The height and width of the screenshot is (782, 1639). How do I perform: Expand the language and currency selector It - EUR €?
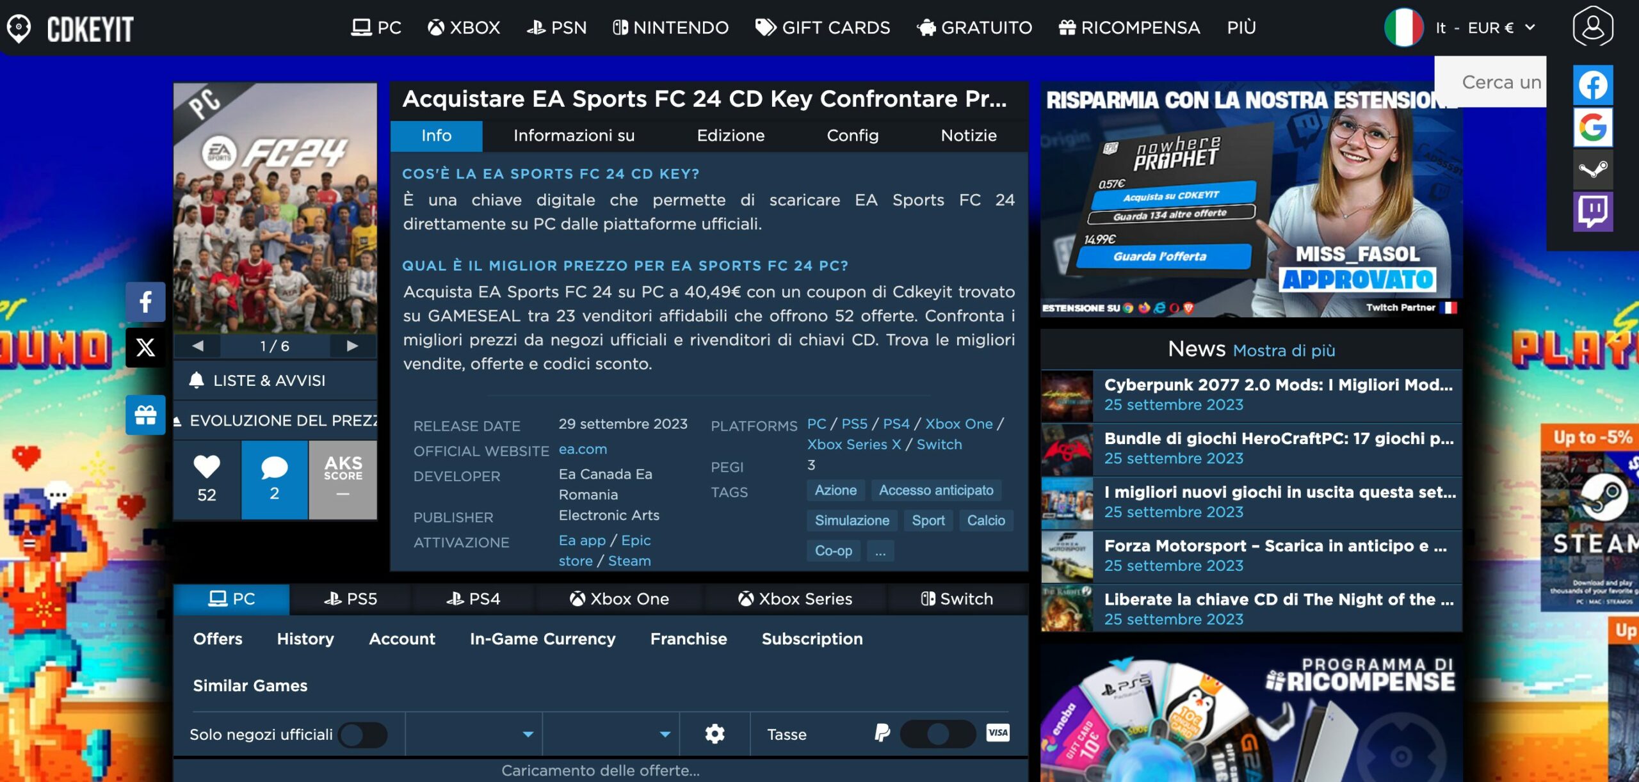click(x=1483, y=28)
